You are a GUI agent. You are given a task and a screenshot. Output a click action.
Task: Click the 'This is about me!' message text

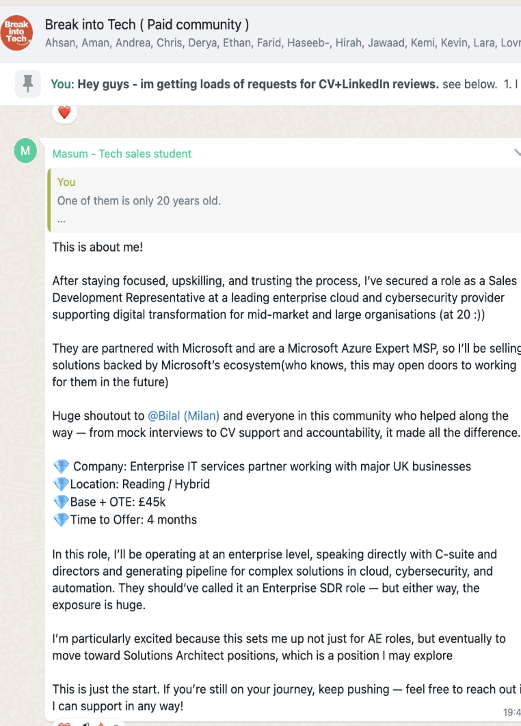pos(97,247)
